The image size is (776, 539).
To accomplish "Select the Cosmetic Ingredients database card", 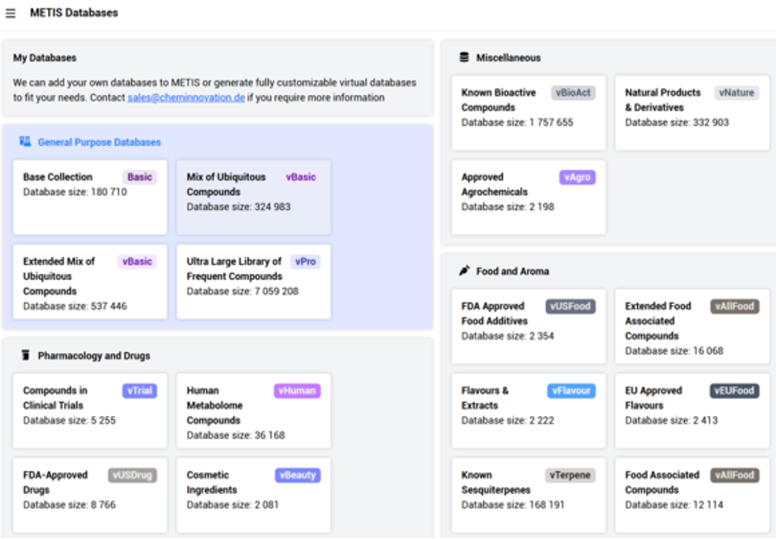I will (253, 495).
